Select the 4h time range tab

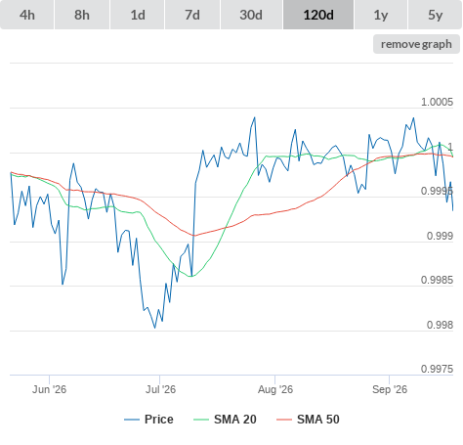[x=26, y=15]
